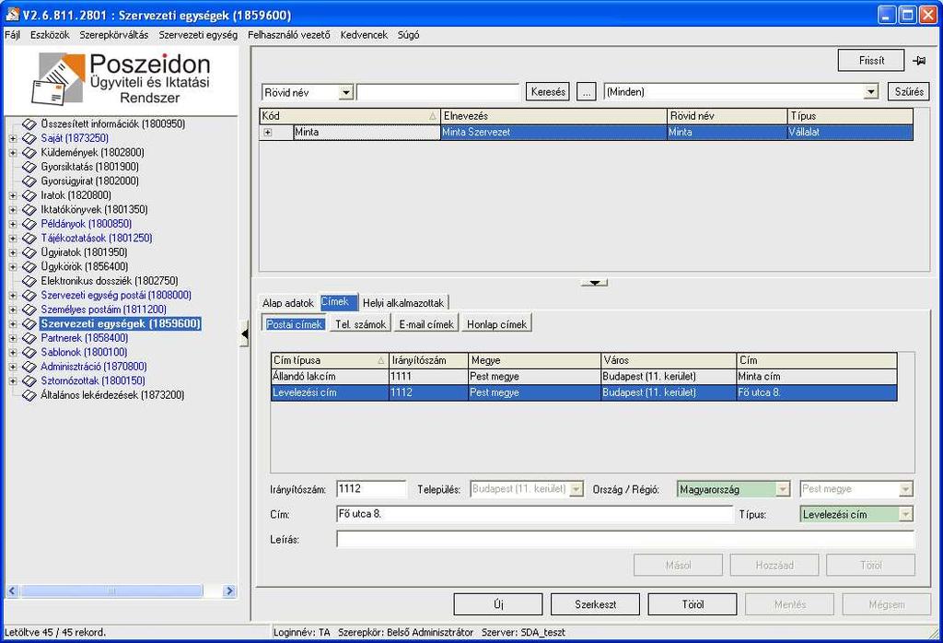
Task: Open the Kedvencek menu
Action: point(364,35)
